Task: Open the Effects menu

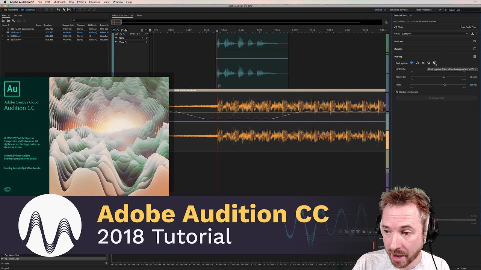Action: (82, 2)
